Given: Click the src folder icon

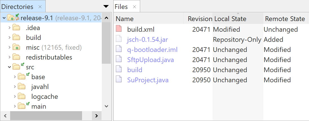Looking at the screenshot, I should [17, 67].
